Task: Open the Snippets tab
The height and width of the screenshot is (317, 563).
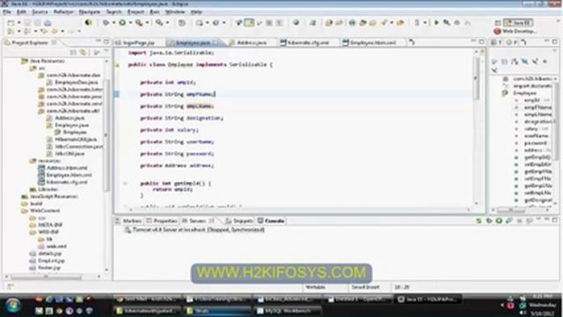Action: [x=239, y=221]
